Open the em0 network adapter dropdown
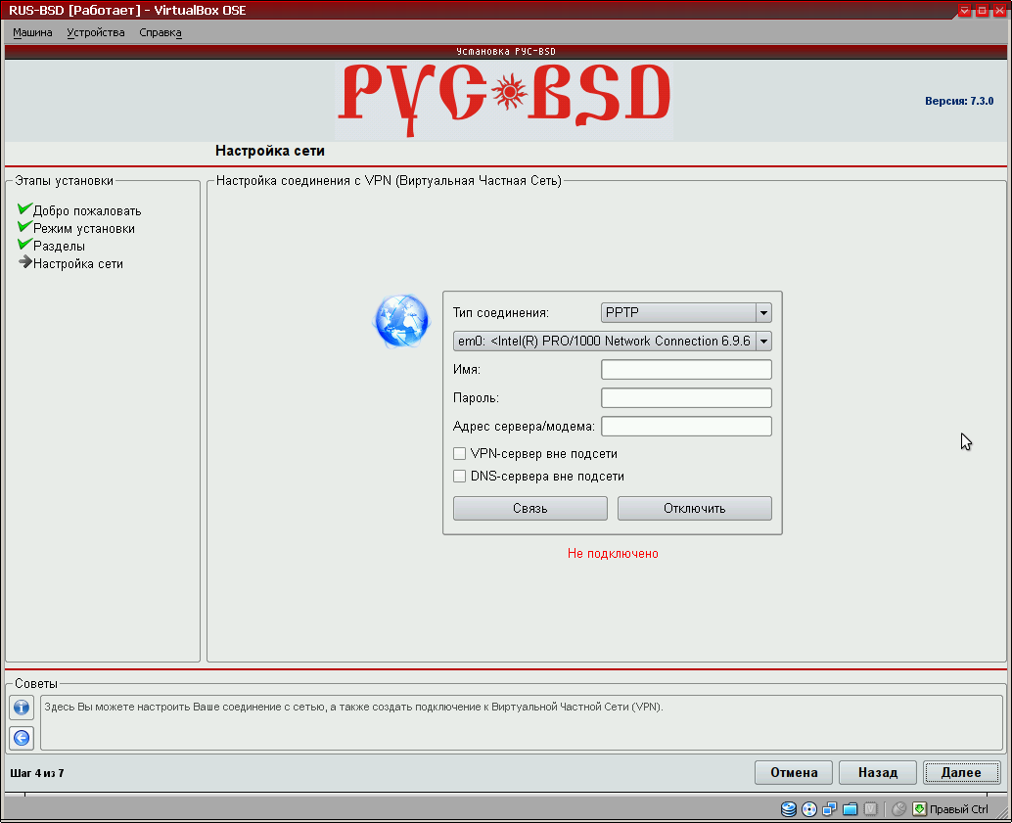This screenshot has width=1012, height=823. coord(613,341)
